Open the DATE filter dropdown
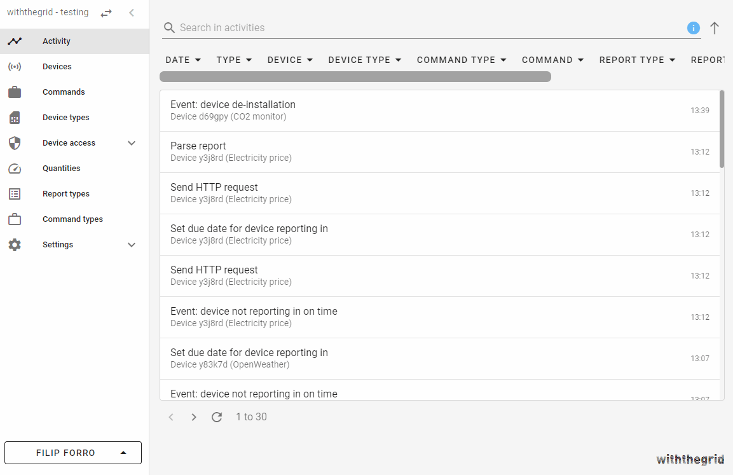Screen dimensions: 733x475 point(183,60)
